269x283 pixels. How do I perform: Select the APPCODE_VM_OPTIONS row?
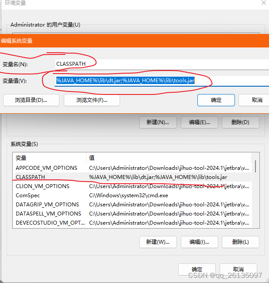click(132, 168)
